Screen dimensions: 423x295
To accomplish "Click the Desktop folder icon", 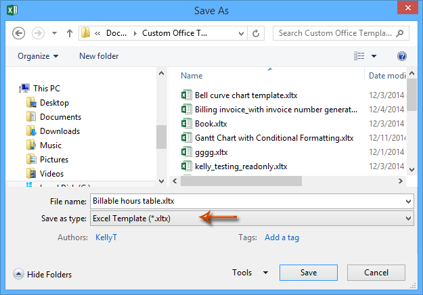I will [31, 103].
